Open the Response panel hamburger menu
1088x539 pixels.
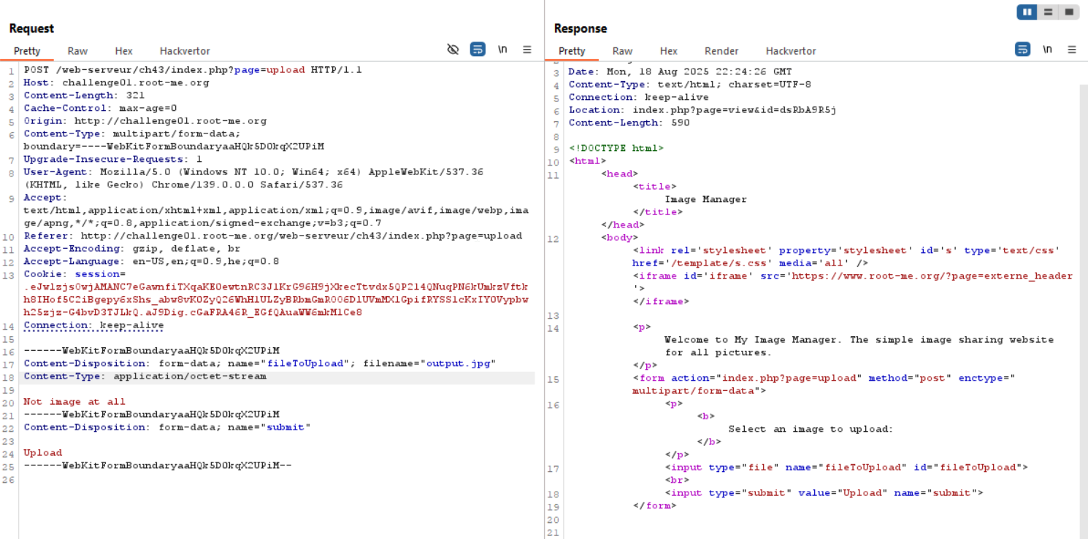point(1071,50)
